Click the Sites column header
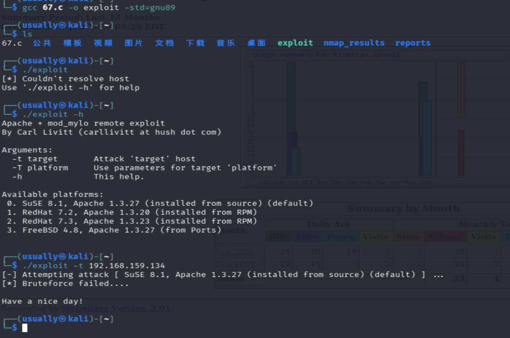The height and width of the screenshot is (338, 510). pos(408,237)
